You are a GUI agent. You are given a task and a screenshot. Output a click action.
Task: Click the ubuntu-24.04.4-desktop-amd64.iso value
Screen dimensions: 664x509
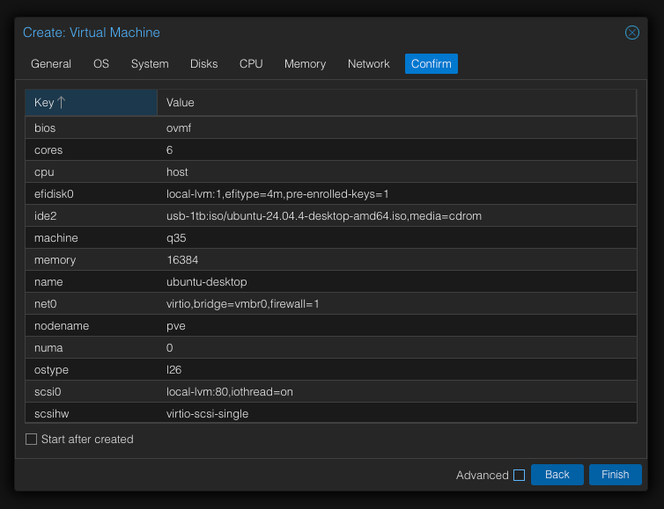click(397, 216)
